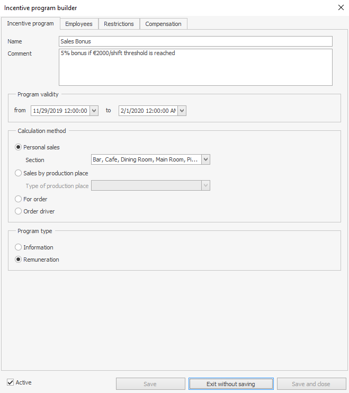
Task: Go to the Compensation tab
Action: (163, 24)
